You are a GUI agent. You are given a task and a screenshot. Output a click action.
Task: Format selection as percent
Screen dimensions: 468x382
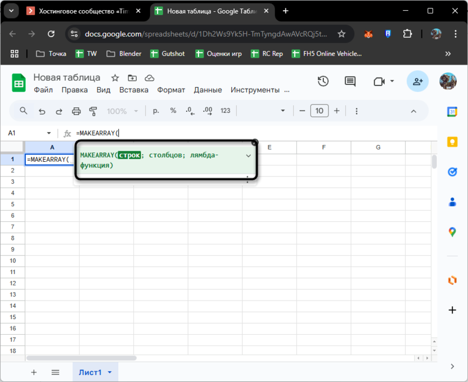173,111
